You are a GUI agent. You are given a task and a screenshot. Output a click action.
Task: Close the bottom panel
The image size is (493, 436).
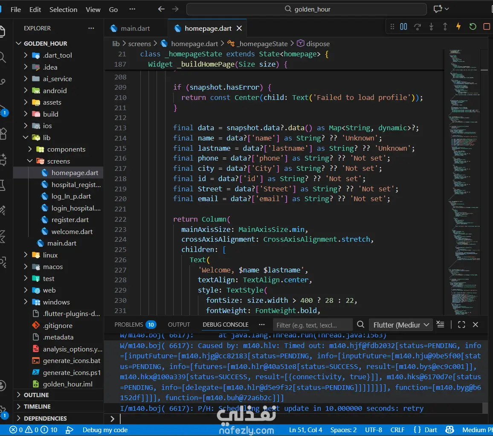476,325
